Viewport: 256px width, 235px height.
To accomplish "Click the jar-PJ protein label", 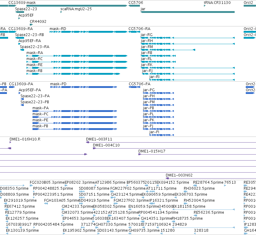I will point(148,126).
